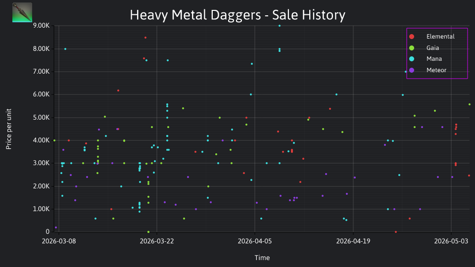Click the 2026-05-03 x-axis date label
The width and height of the screenshot is (475, 267).
coord(451,241)
